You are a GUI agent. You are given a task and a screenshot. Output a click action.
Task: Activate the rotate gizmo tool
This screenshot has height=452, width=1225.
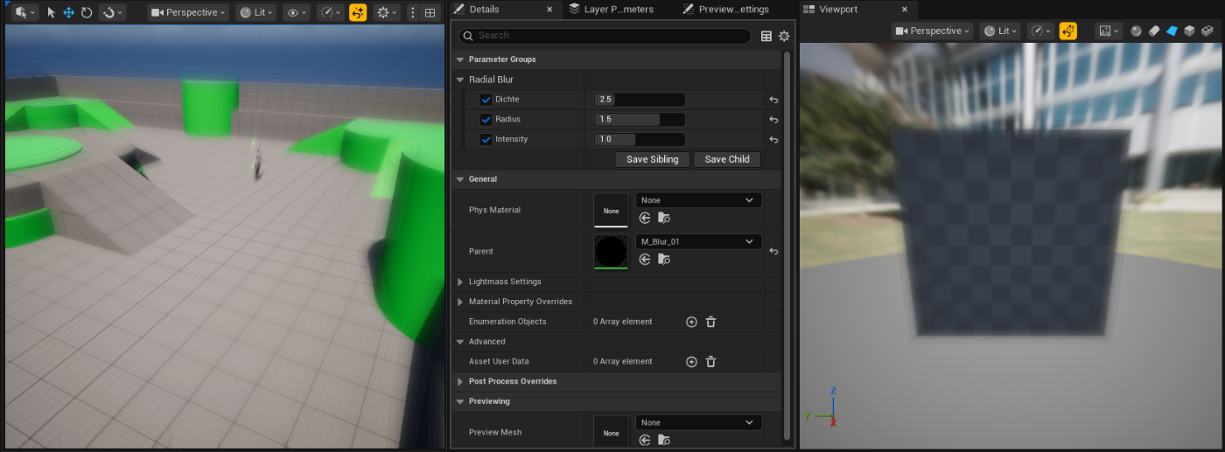[87, 13]
